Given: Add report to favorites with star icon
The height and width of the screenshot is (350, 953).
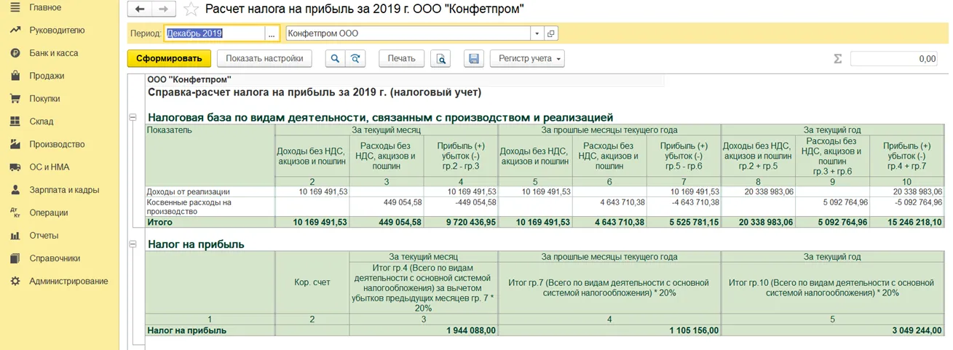Looking at the screenshot, I should click(x=191, y=9).
